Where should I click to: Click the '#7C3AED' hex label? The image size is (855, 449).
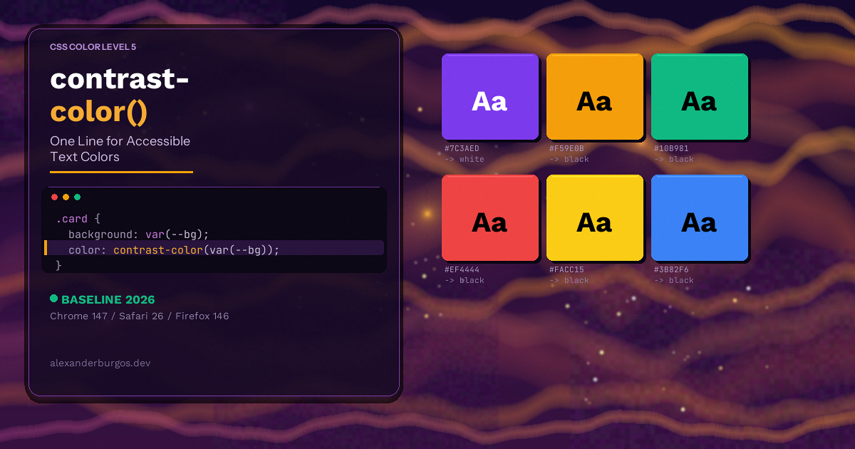point(462,149)
